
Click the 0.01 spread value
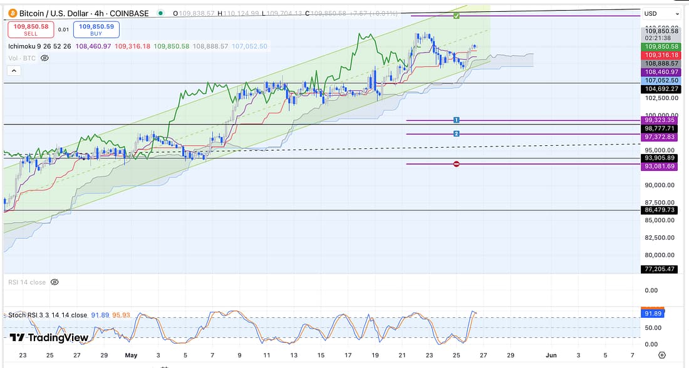click(63, 30)
